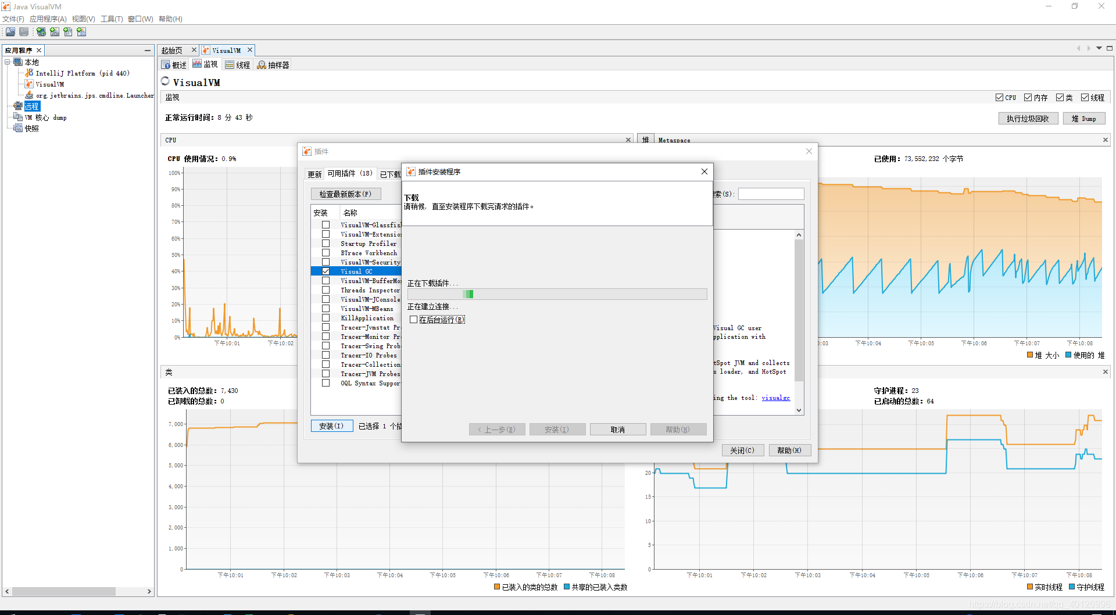The height and width of the screenshot is (615, 1116).
Task: Click the 帮助(H) button in plugins dialog
Action: pos(789,450)
